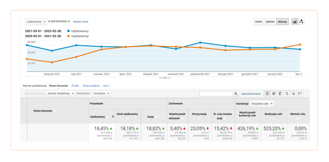
Task: Select the term cloud view icon
Action: (x=293, y=94)
